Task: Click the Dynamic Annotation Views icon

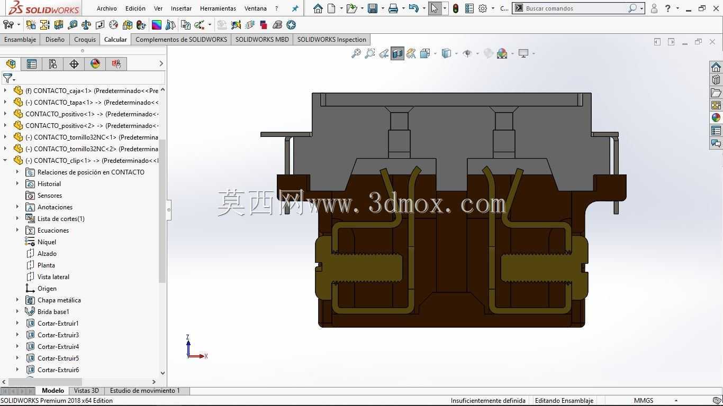Action: pyautogui.click(x=411, y=53)
